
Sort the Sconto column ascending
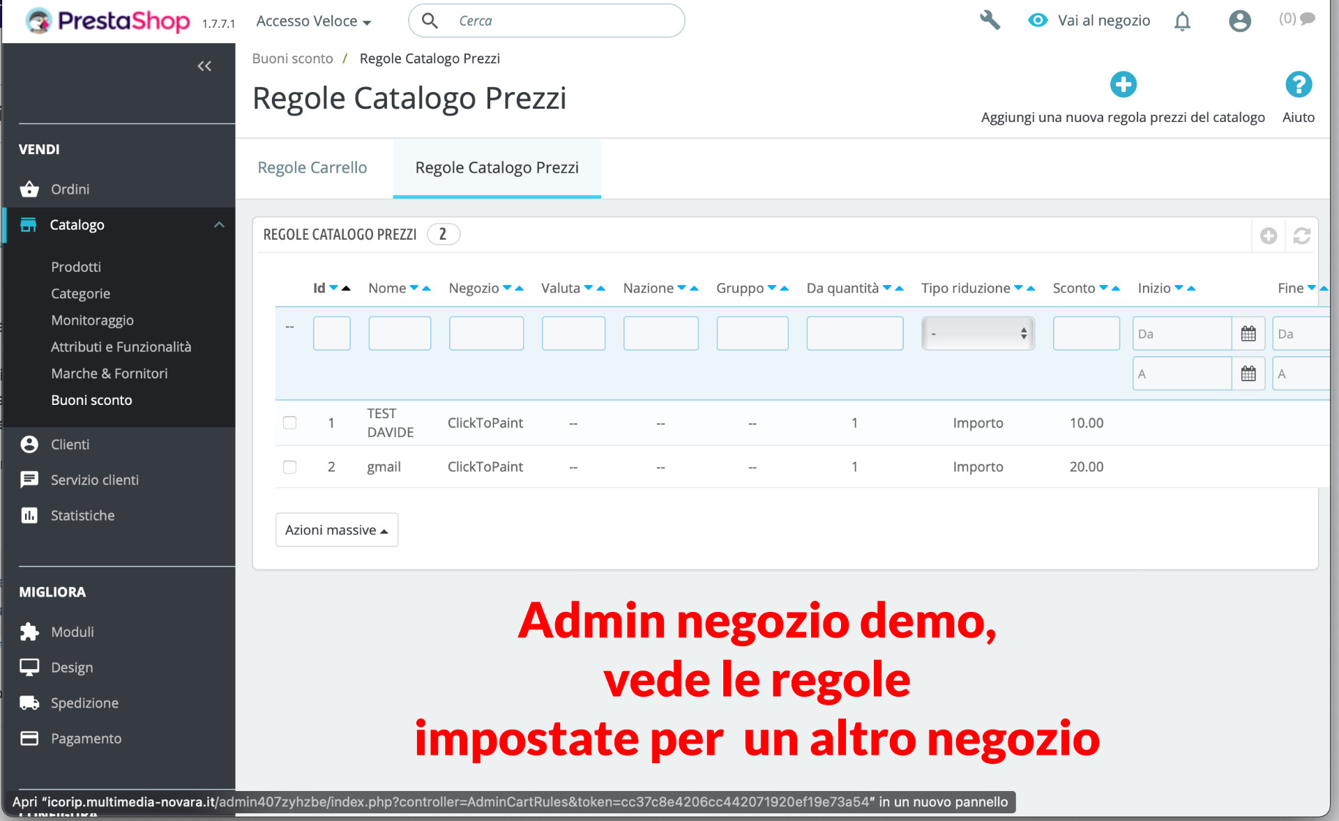(1116, 289)
